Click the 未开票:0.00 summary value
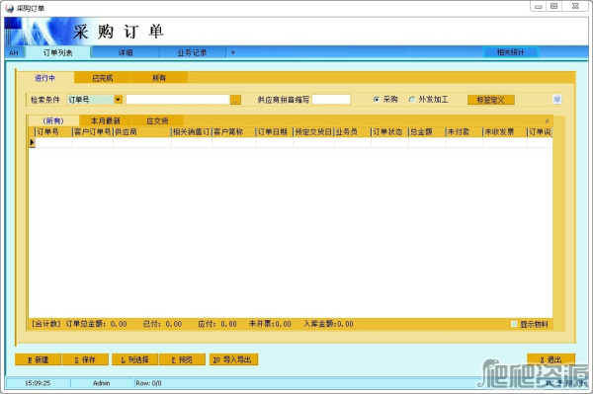Screen dimensions: 593x394 pos(270,324)
